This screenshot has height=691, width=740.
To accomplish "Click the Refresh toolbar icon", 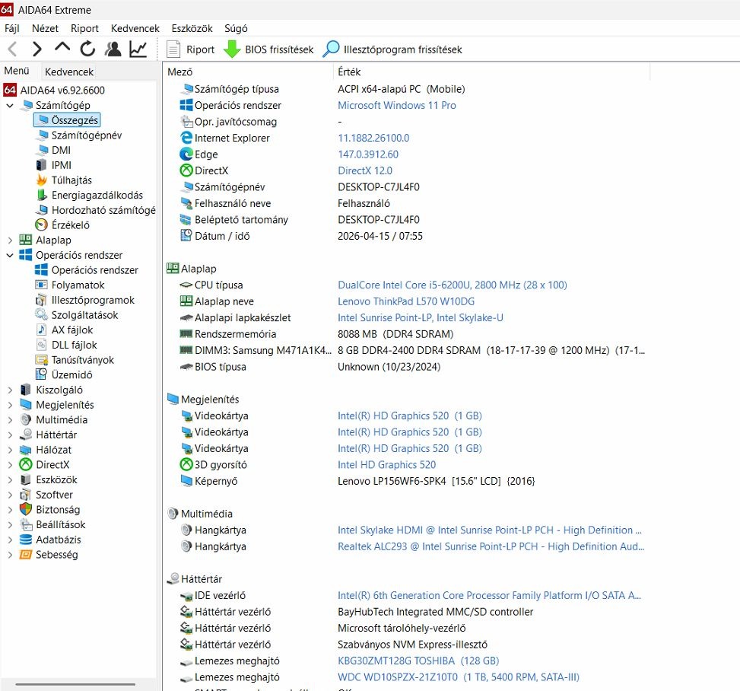I will pos(87,49).
